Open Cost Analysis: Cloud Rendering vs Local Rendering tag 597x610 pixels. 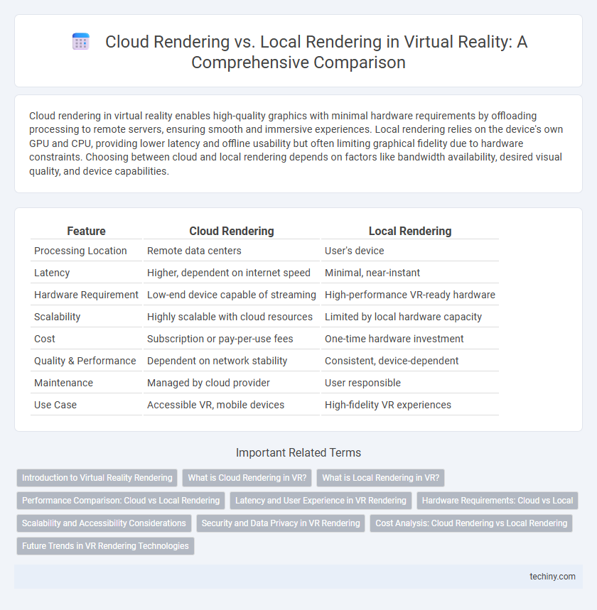point(471,523)
